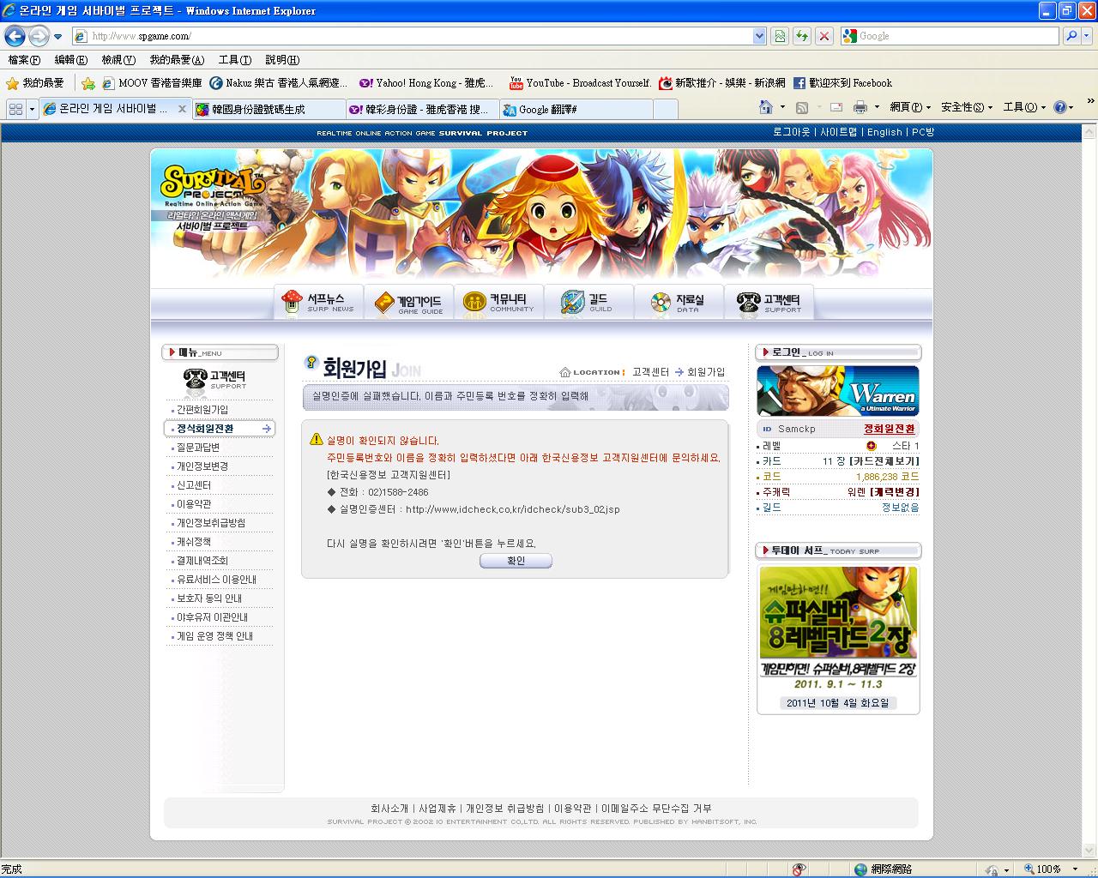Screen dimensions: 1098x878
Task: Click the English language link
Action: pos(884,132)
